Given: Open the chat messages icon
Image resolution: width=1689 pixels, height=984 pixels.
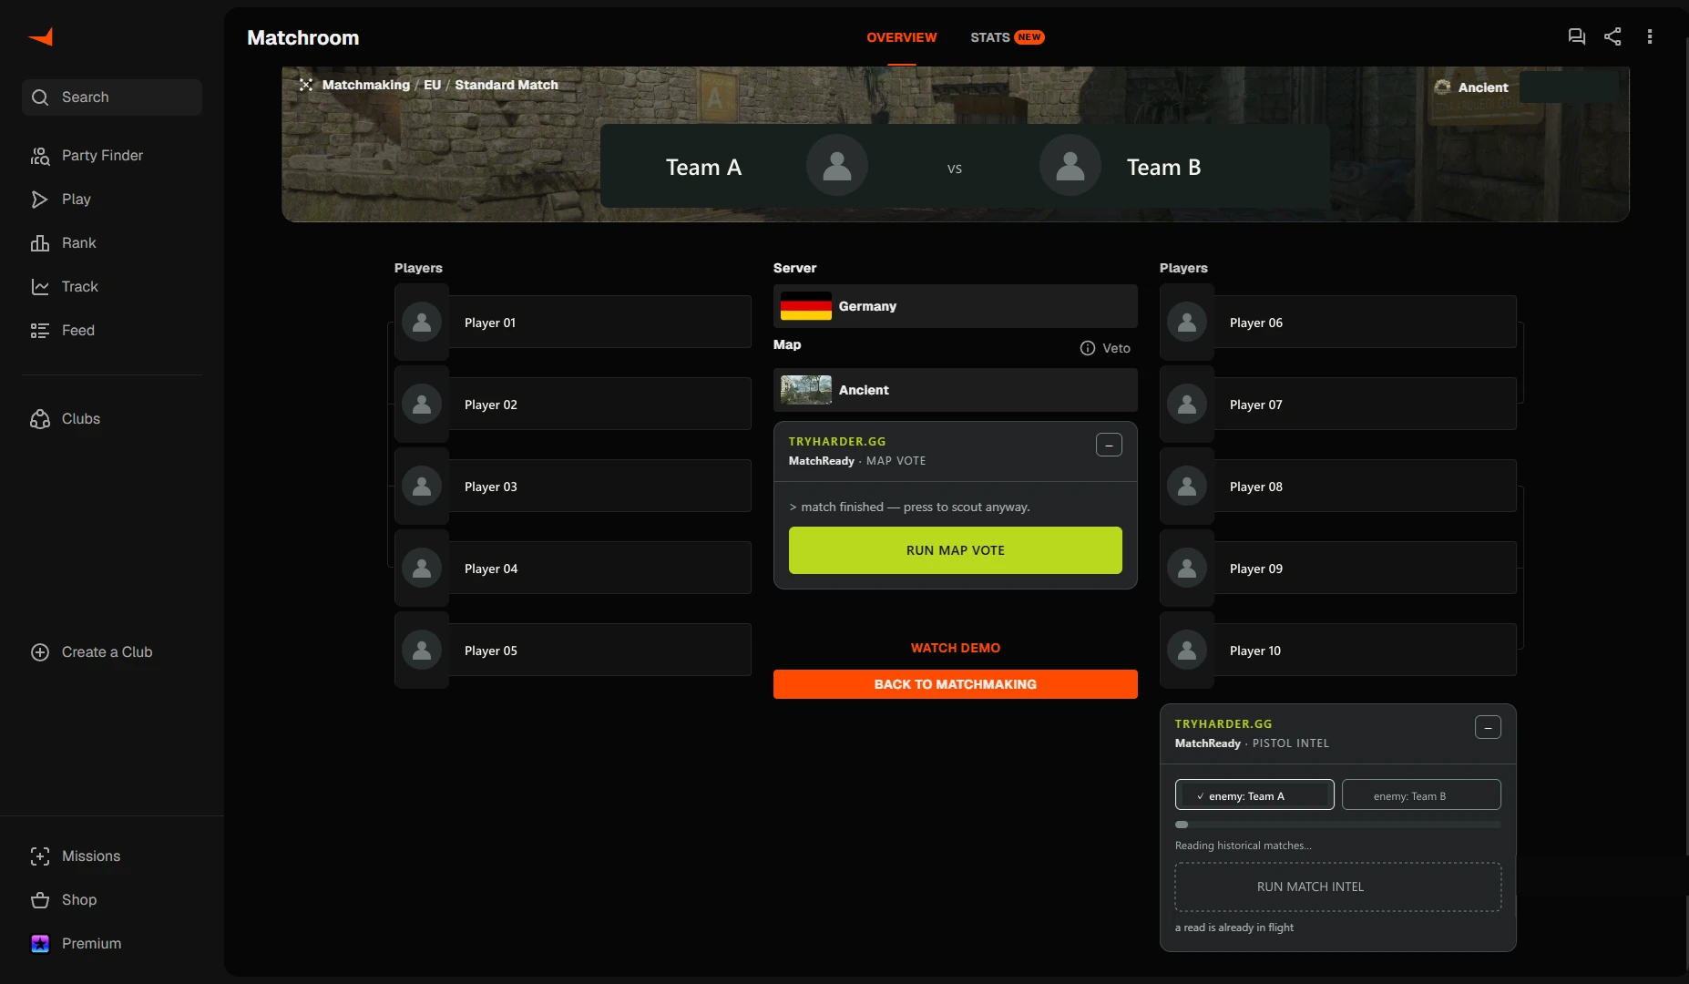Looking at the screenshot, I should (x=1576, y=36).
